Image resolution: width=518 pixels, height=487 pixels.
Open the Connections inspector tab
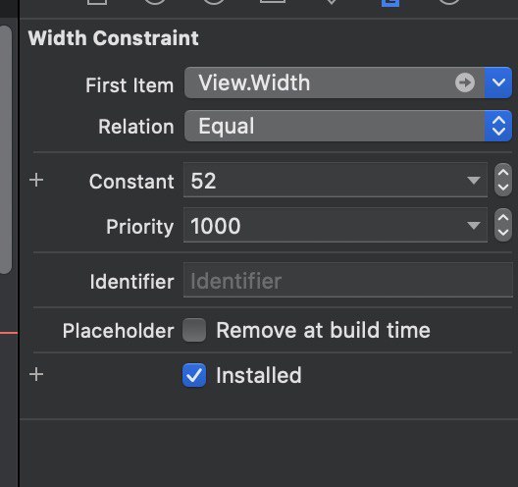point(448,2)
